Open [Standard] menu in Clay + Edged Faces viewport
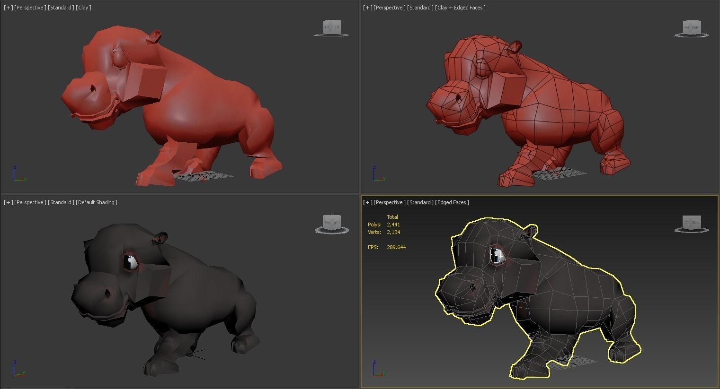This screenshot has width=720, height=389. tap(420, 8)
